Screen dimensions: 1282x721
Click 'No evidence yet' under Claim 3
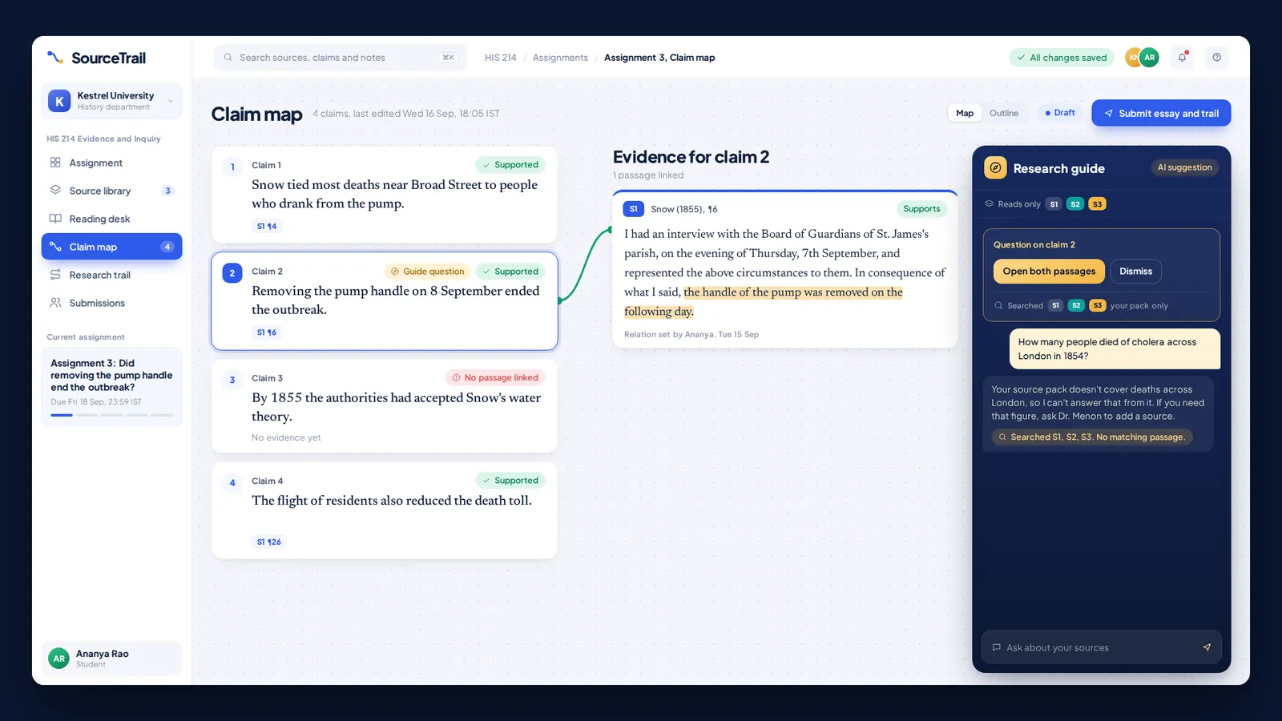[x=286, y=437]
